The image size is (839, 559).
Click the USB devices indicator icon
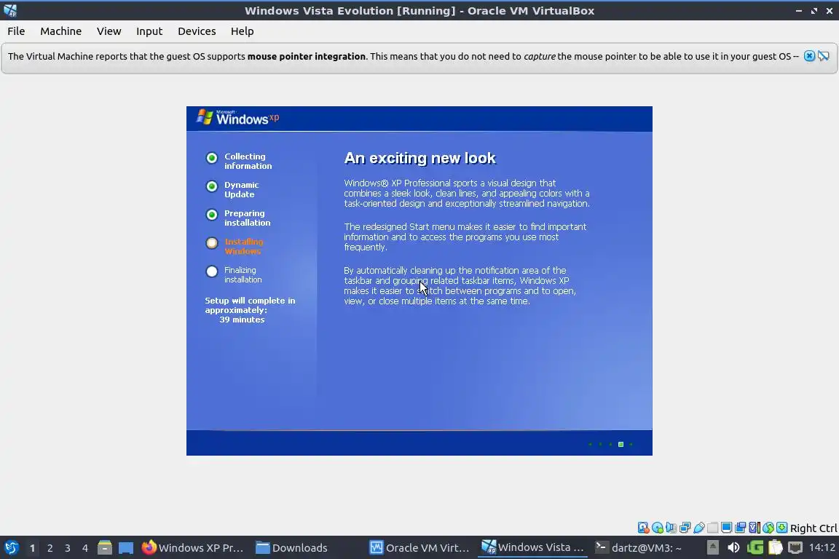[x=699, y=528]
